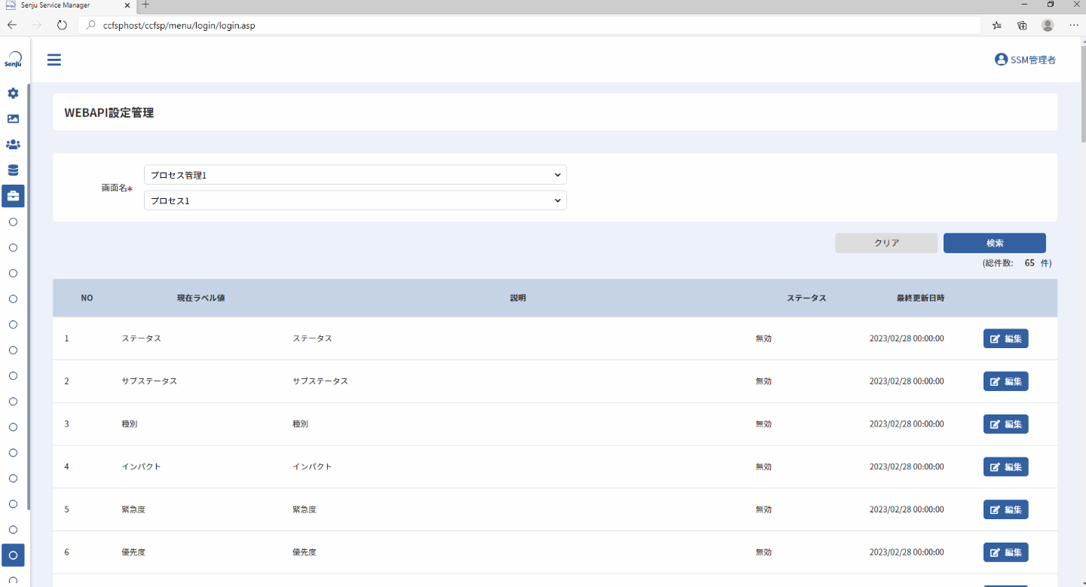Open the プロセス1 dropdown
The height and width of the screenshot is (587, 1086).
pyautogui.click(x=355, y=200)
